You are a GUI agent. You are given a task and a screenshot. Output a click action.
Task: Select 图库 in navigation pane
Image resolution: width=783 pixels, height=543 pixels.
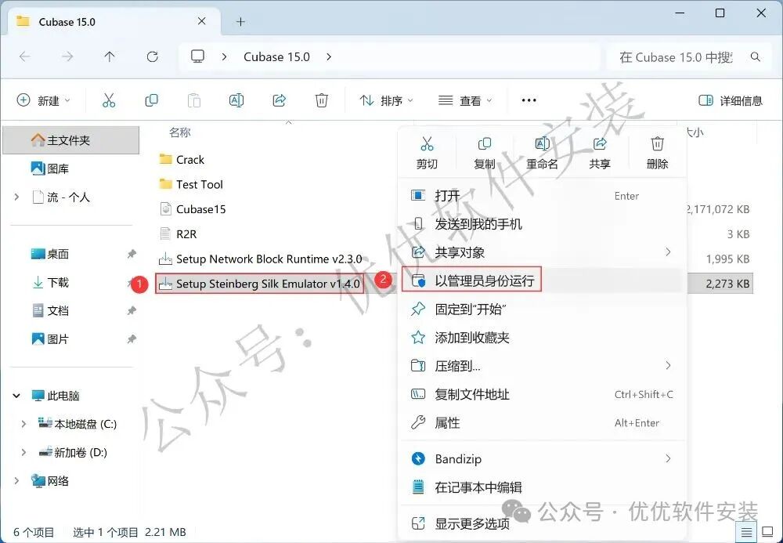click(50, 168)
